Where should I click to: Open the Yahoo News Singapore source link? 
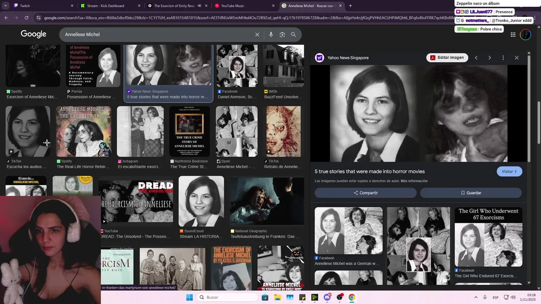click(x=348, y=58)
